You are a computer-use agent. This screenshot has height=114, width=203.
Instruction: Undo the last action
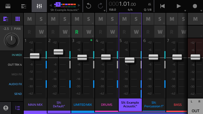pyautogui.click(x=89, y=6)
